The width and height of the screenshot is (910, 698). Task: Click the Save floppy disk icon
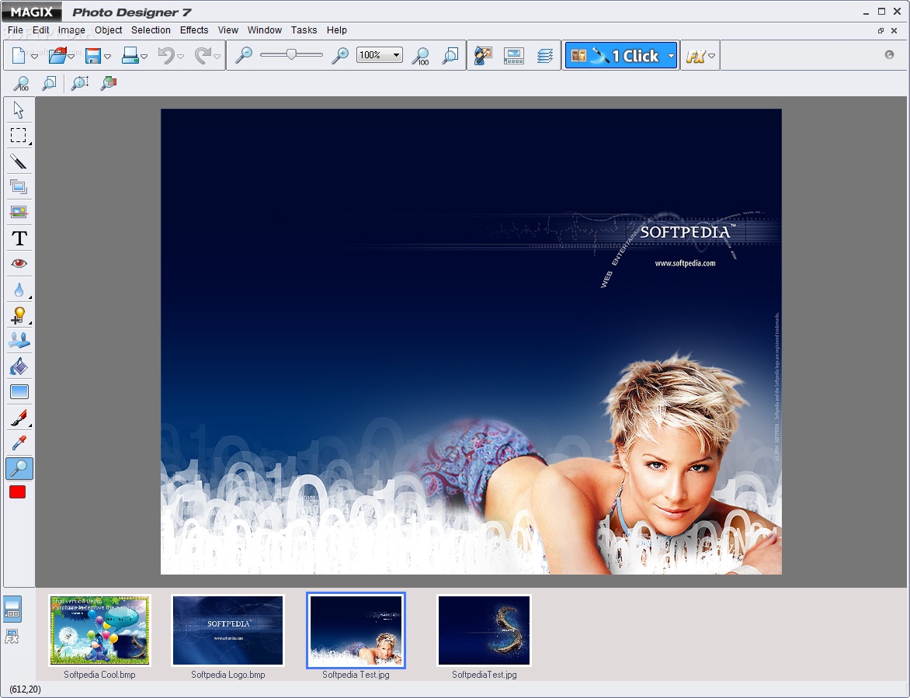93,56
